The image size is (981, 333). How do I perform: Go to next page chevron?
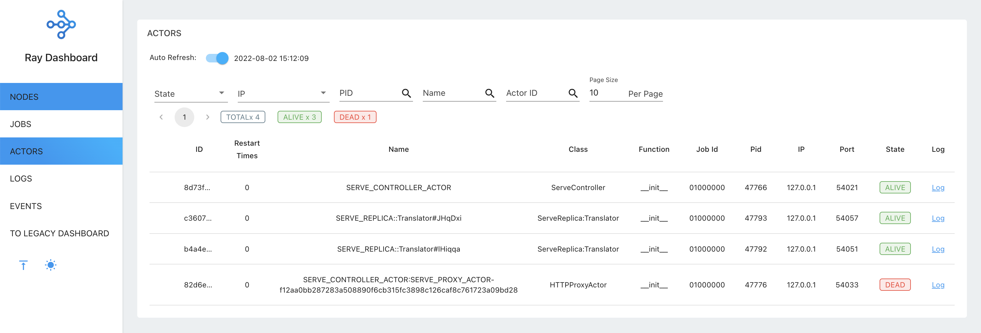coord(207,117)
